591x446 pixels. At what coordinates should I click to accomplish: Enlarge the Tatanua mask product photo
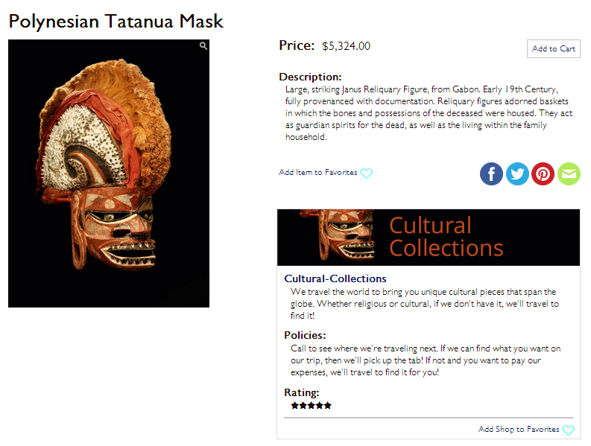pyautogui.click(x=109, y=173)
